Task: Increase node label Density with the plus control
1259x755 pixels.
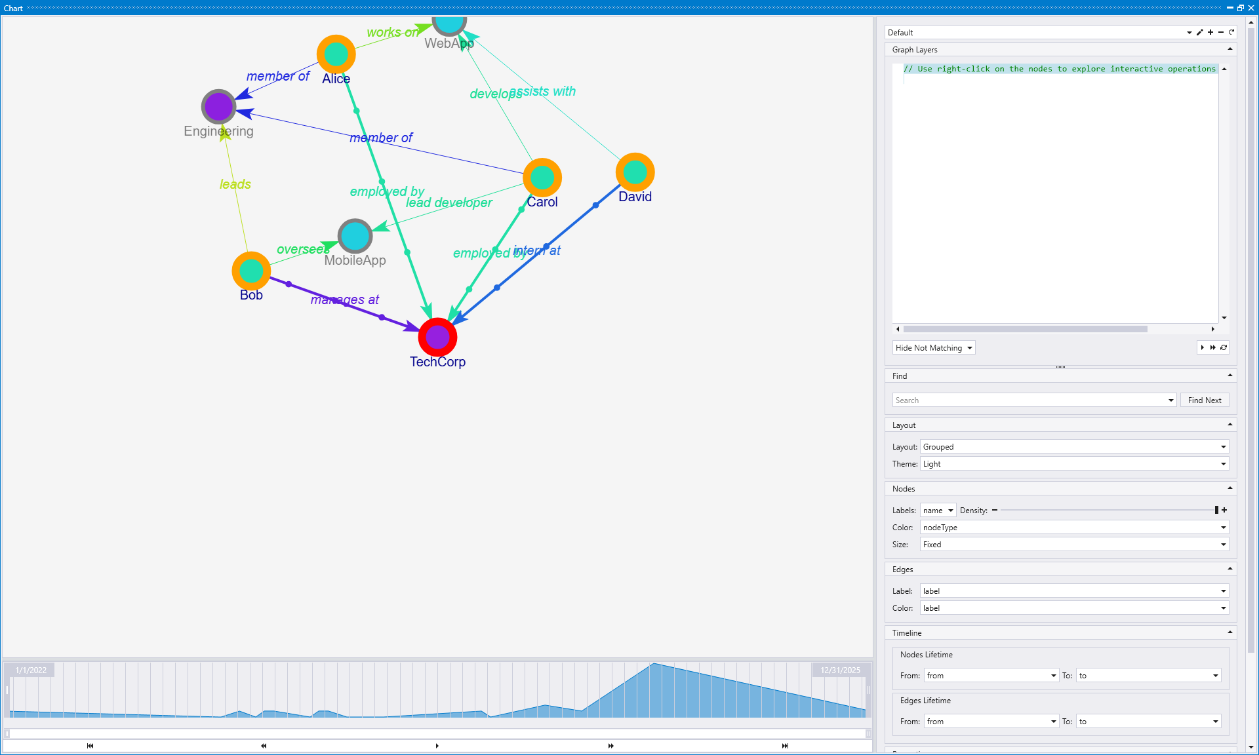Action: click(1224, 510)
